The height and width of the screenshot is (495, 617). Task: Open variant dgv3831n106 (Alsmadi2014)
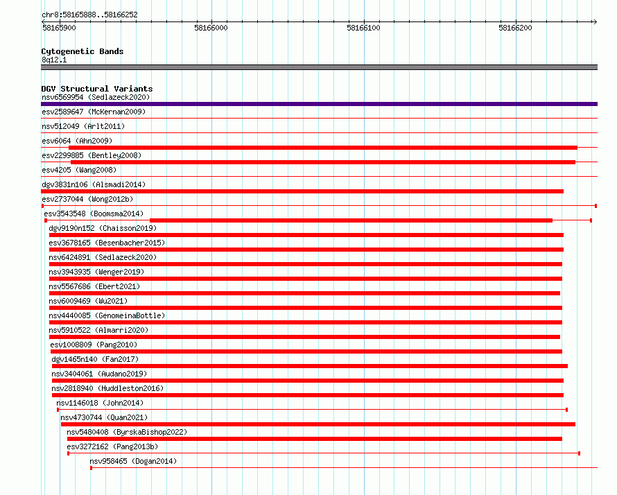(94, 184)
